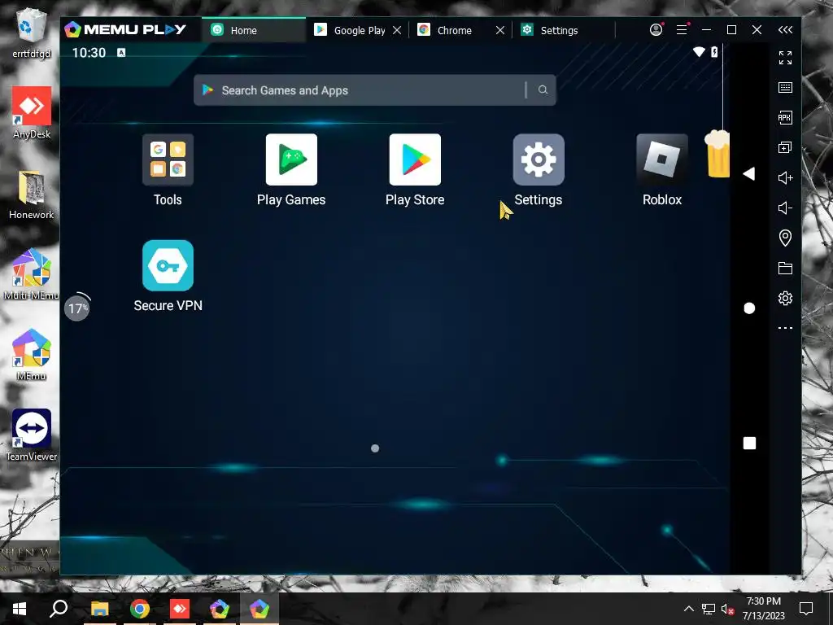Open the Tools folder in MEmu
The width and height of the screenshot is (833, 625).
pyautogui.click(x=168, y=160)
